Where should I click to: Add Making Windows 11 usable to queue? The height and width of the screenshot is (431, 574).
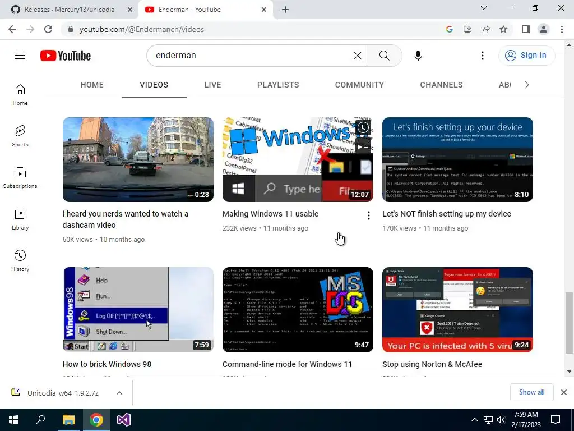pyautogui.click(x=363, y=146)
